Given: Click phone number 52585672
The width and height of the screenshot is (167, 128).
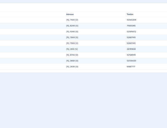Looking at the screenshot, I should point(131,32).
